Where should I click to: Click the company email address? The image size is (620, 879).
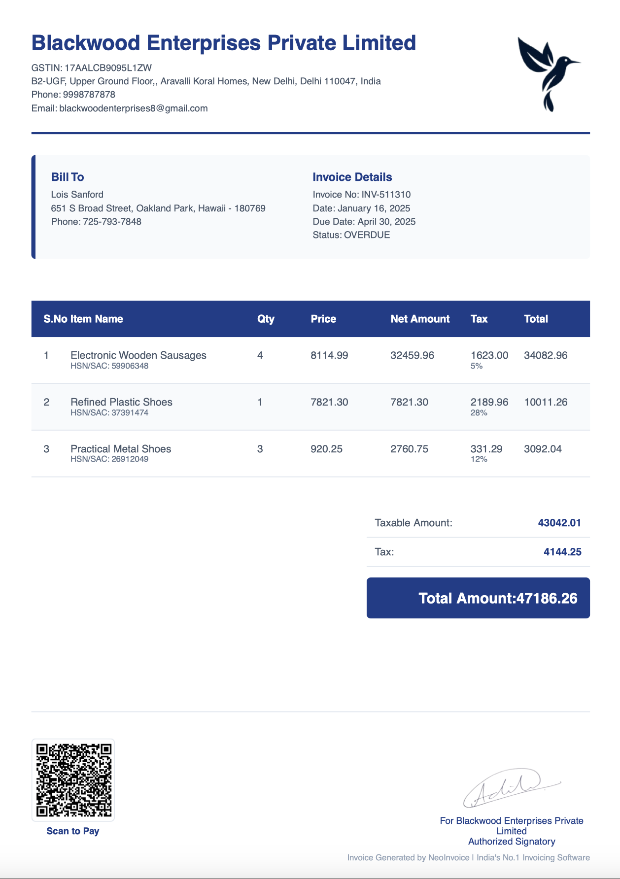[x=133, y=108]
